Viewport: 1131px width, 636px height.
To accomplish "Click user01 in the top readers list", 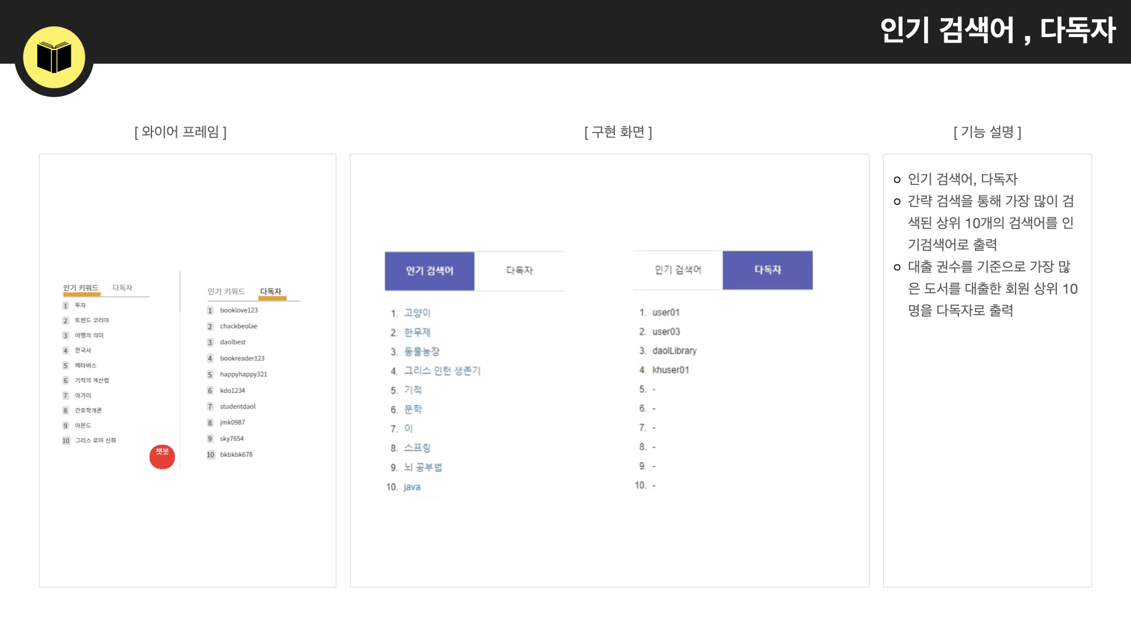I will coord(666,313).
